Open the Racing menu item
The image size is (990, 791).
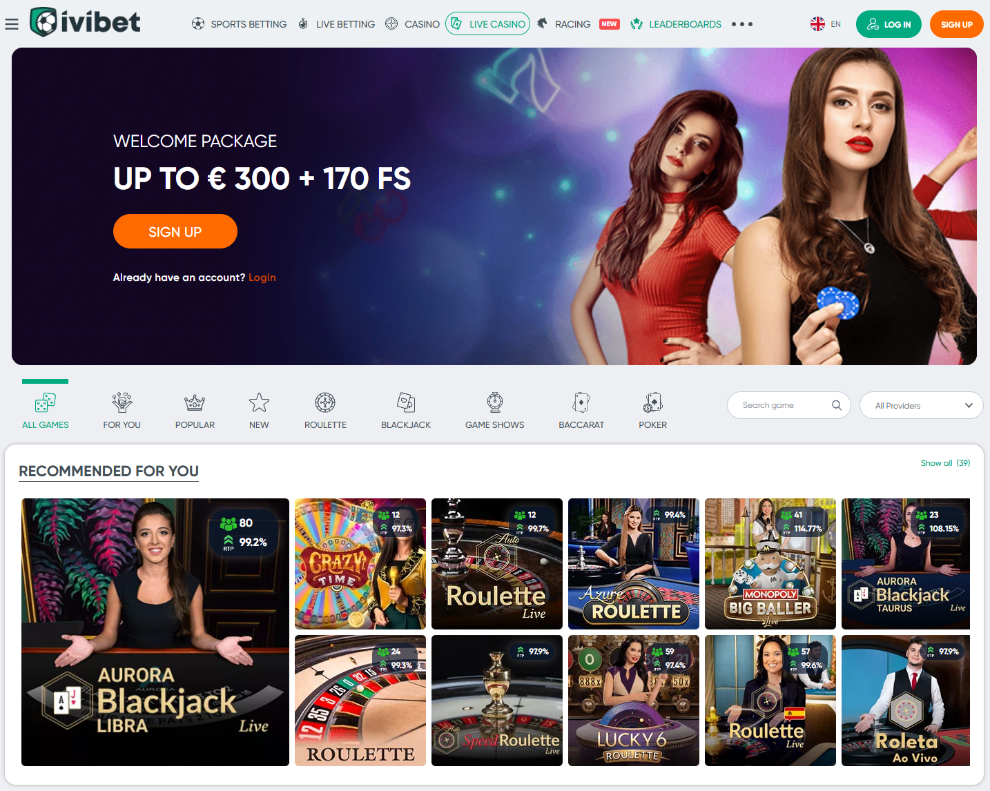click(564, 24)
